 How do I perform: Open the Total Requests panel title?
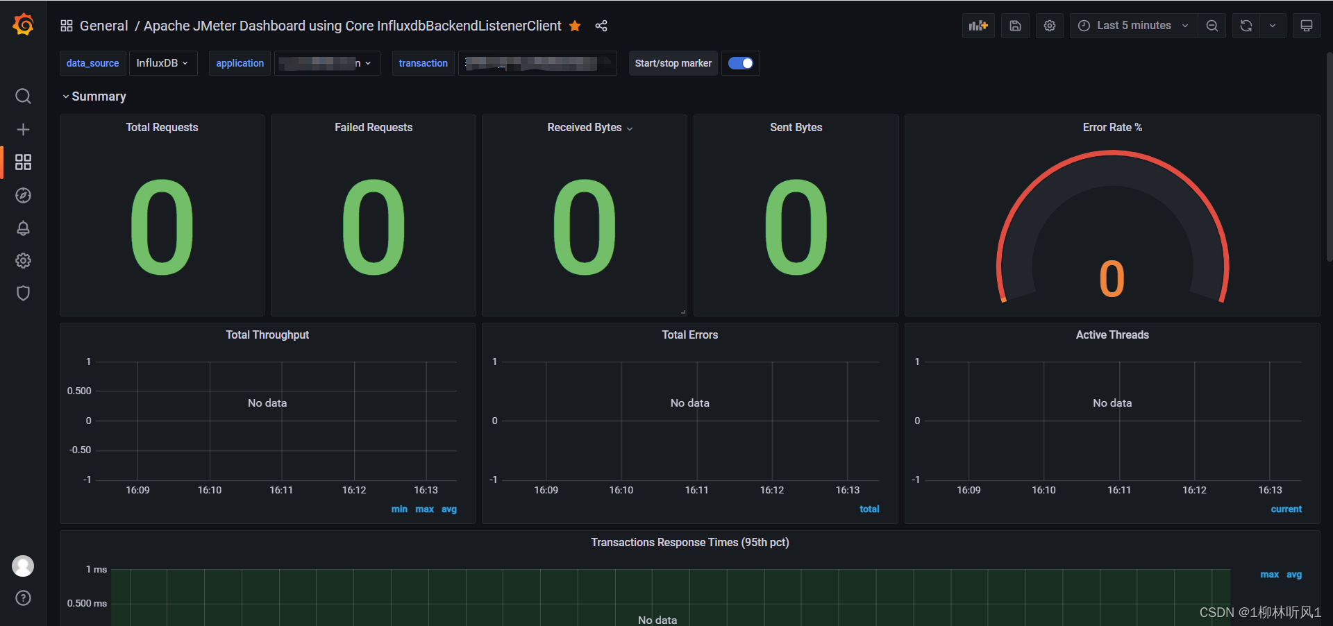162,128
